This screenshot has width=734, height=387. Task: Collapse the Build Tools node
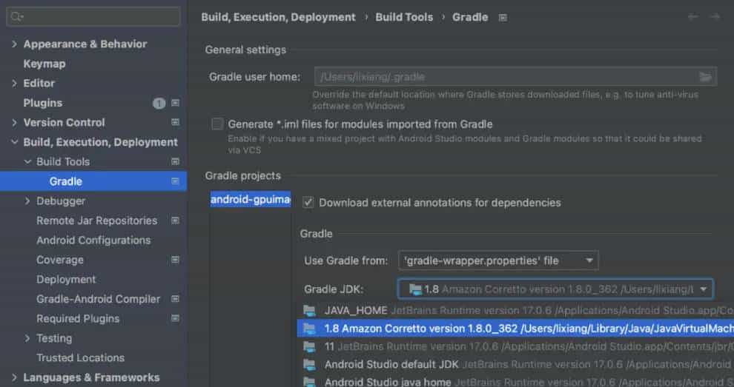click(x=27, y=162)
